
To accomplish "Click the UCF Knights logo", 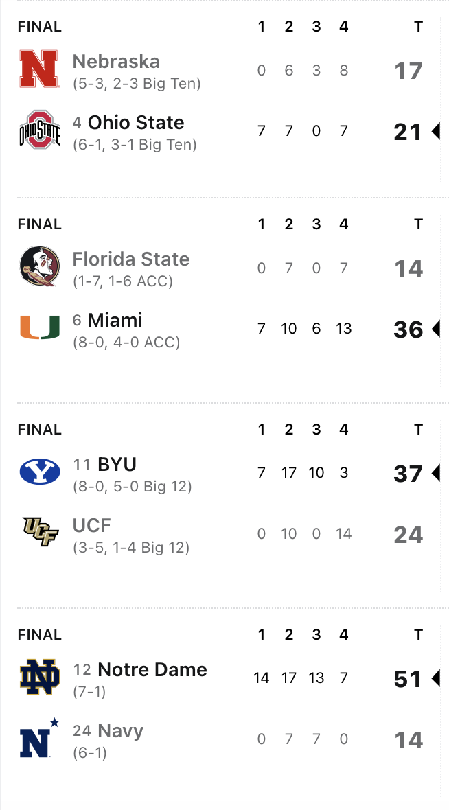I will pos(39,533).
